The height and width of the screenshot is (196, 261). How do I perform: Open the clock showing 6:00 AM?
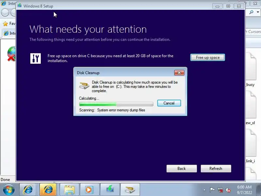tap(244, 190)
